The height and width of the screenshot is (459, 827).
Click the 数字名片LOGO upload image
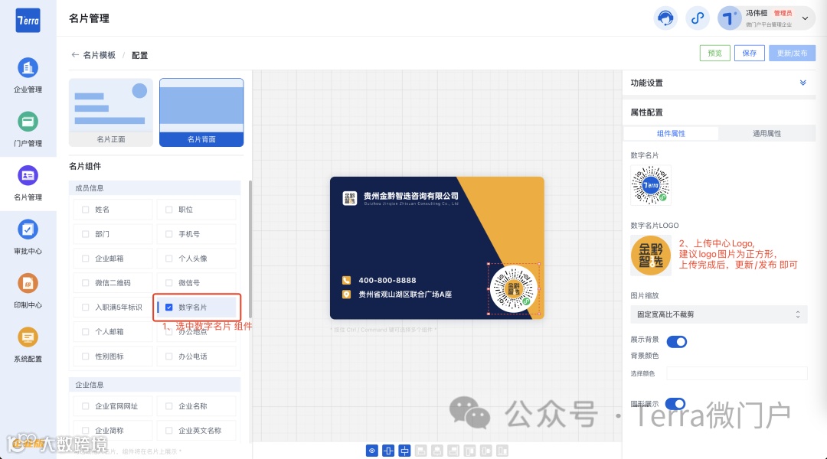[x=651, y=256]
